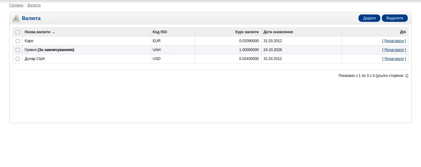The width and height of the screenshot is (421, 167).
Task: Click Редагувати for the EUR row
Action: tap(394, 41)
